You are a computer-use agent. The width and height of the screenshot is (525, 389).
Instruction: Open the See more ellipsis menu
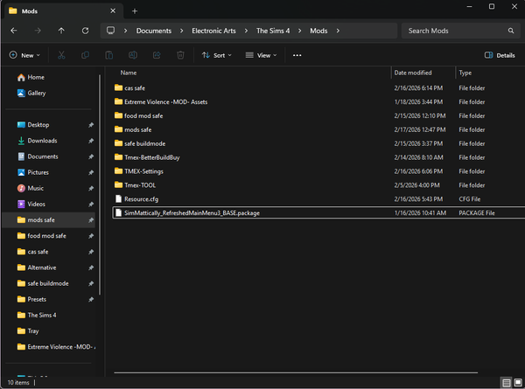(x=297, y=55)
